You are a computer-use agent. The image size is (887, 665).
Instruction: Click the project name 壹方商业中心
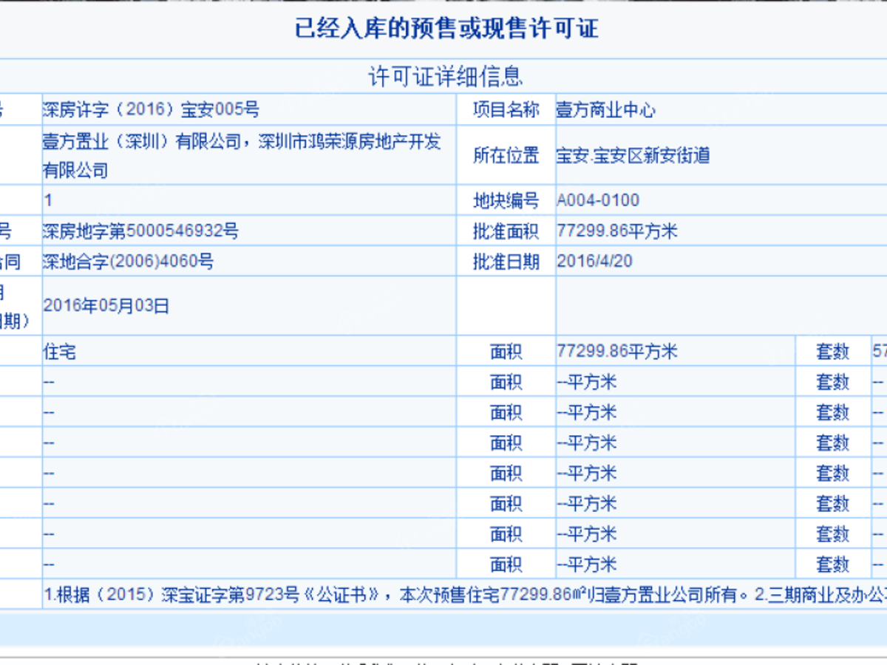click(606, 111)
